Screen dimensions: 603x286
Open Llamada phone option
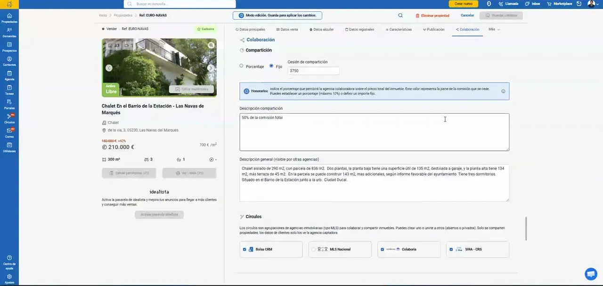pyautogui.click(x=508, y=4)
